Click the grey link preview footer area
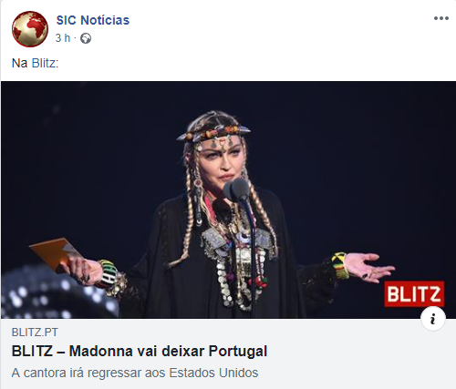This screenshot has width=456, height=389. click(228, 353)
